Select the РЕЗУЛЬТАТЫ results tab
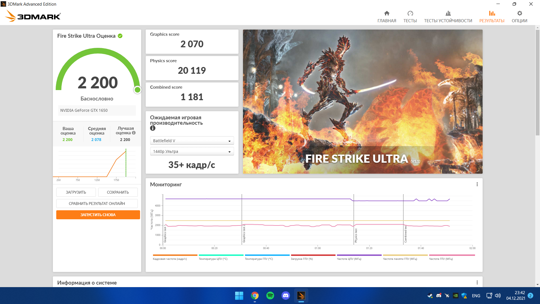540x304 pixels. click(x=492, y=17)
